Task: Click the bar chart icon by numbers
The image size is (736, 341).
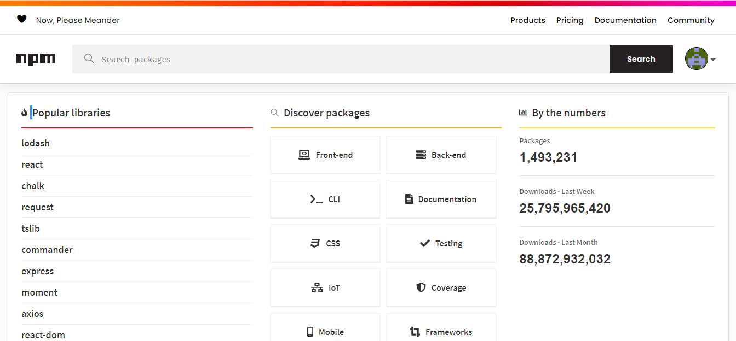Action: (x=523, y=113)
